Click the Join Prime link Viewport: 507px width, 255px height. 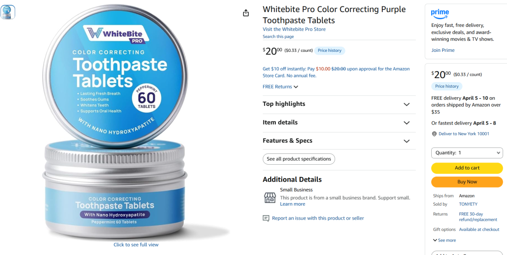coord(442,51)
